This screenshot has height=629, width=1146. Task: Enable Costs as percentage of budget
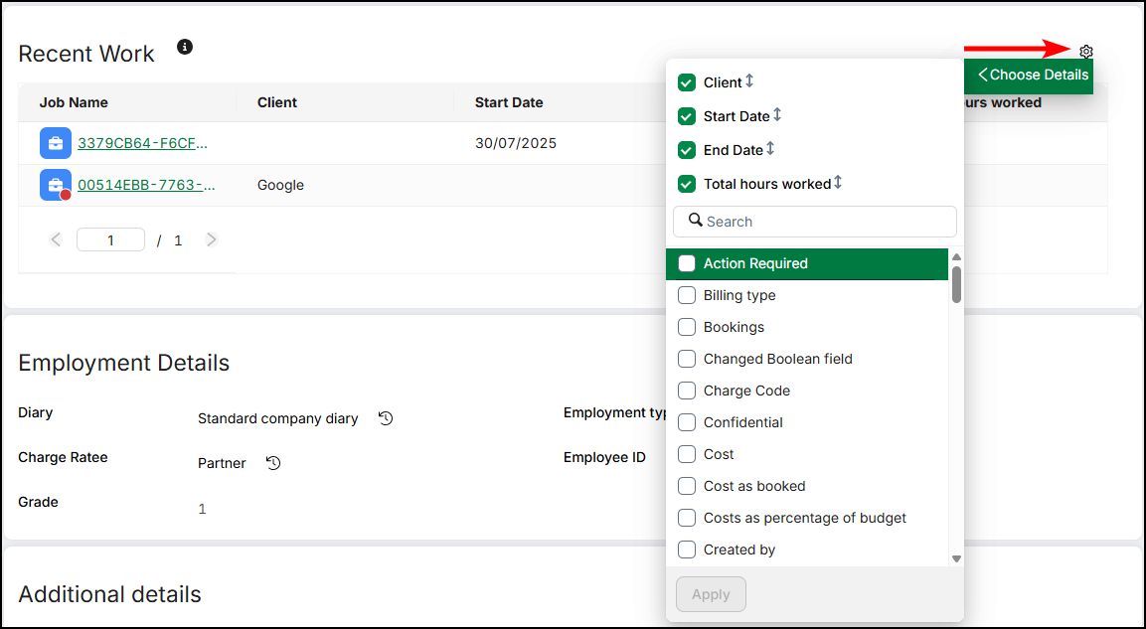pos(686,518)
